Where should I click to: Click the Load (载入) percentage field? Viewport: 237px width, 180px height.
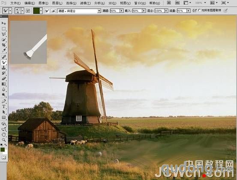click(x=137, y=11)
